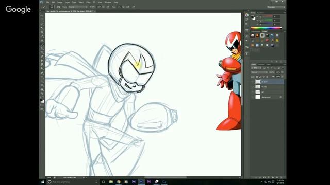Open the Flow slider dropdown in options bar
Screen dimensions: 330x185
123,7
